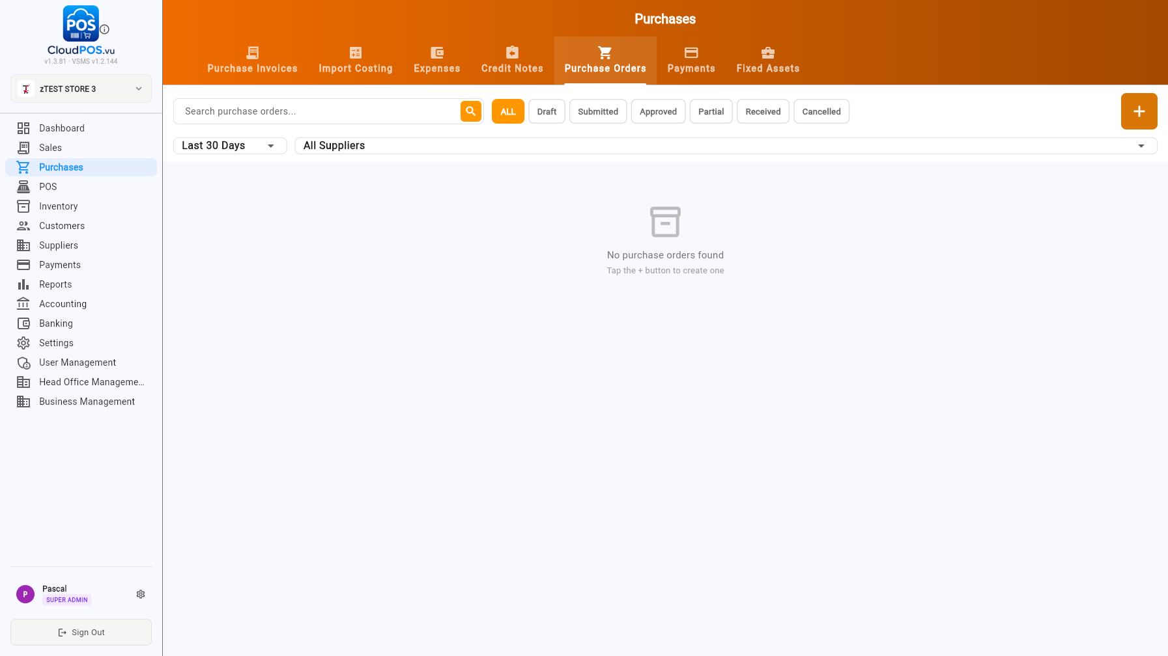The width and height of the screenshot is (1168, 656).
Task: Switch to the Credit Notes tab
Action: coord(512,61)
